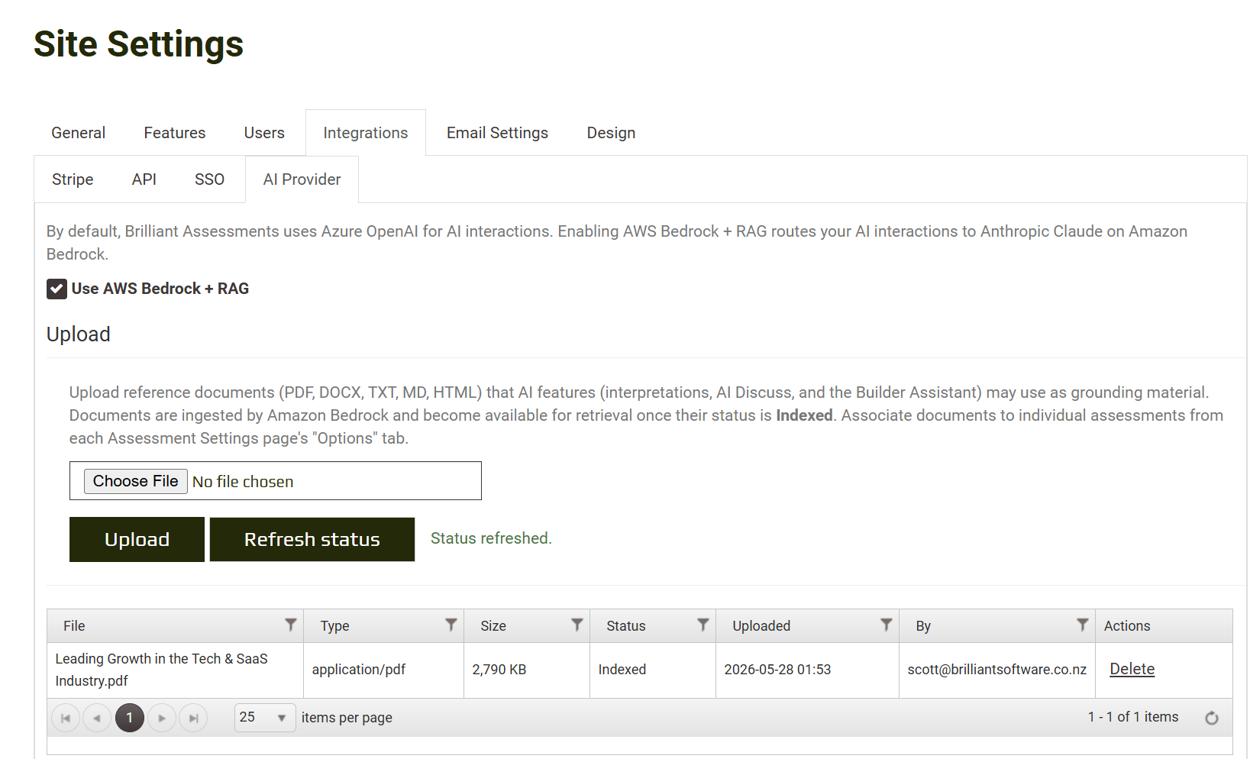Viewport: 1250px width, 759px height.
Task: Open the Design tab
Action: (x=611, y=133)
